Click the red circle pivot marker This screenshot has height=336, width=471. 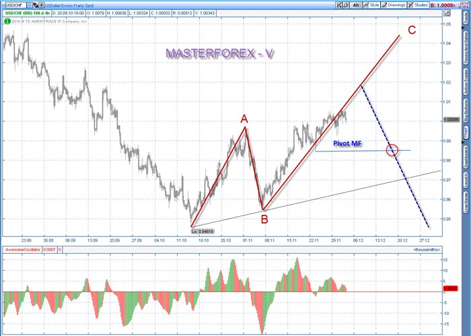point(392,150)
